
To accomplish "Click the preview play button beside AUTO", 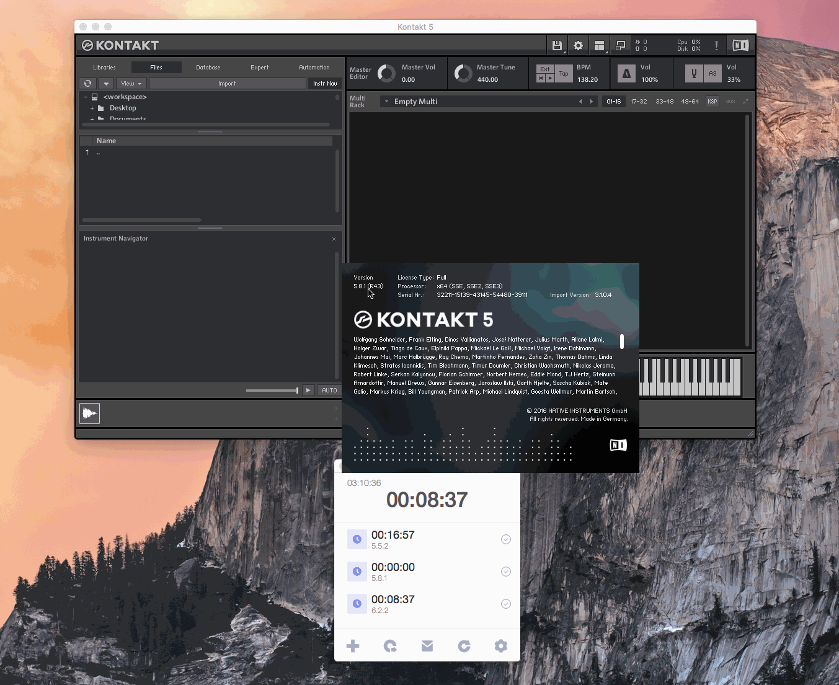I will 308,390.
